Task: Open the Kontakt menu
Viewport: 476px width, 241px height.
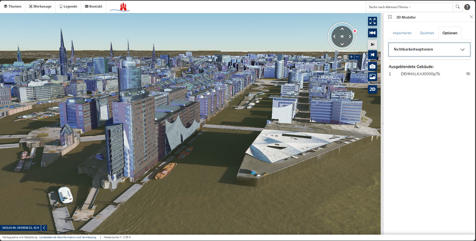Action: 94,6
